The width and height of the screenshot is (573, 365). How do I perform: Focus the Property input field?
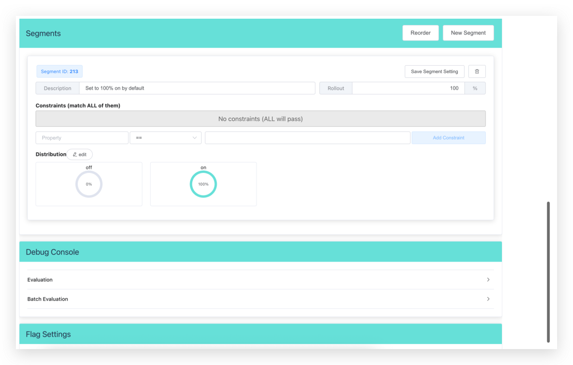pyautogui.click(x=82, y=138)
